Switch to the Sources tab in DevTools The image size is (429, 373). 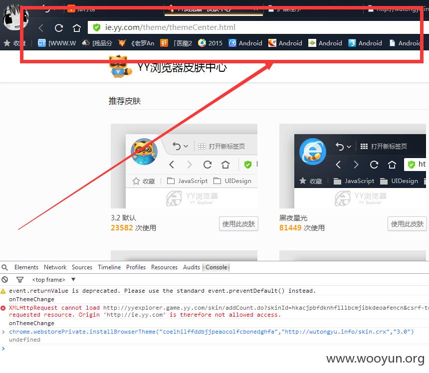tap(82, 267)
